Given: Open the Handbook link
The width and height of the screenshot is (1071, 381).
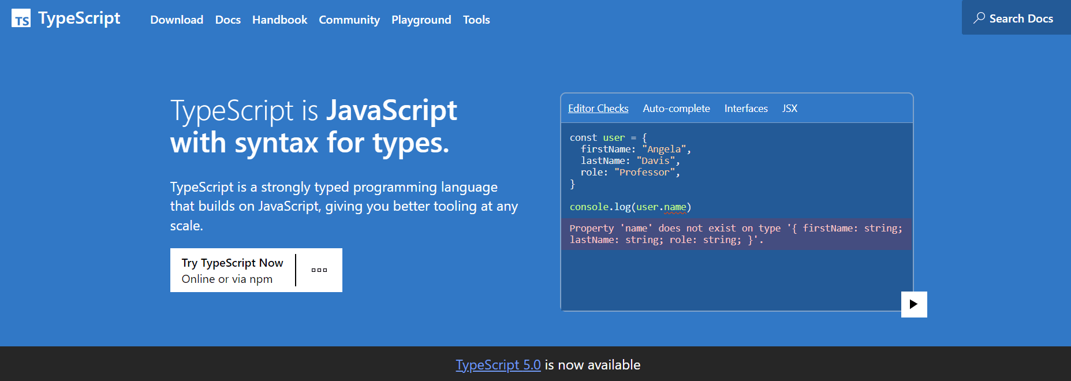Looking at the screenshot, I should (x=279, y=20).
